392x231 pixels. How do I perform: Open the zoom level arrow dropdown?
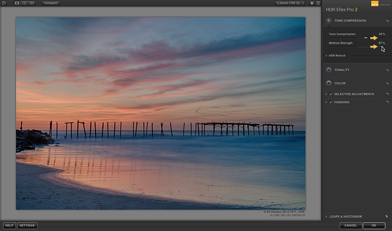click(303, 3)
